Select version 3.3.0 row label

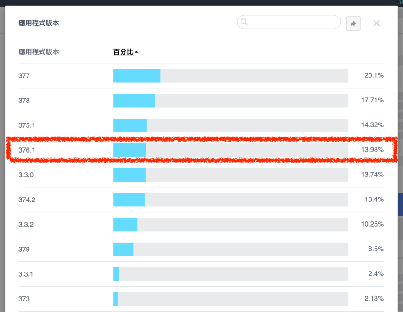click(x=26, y=175)
